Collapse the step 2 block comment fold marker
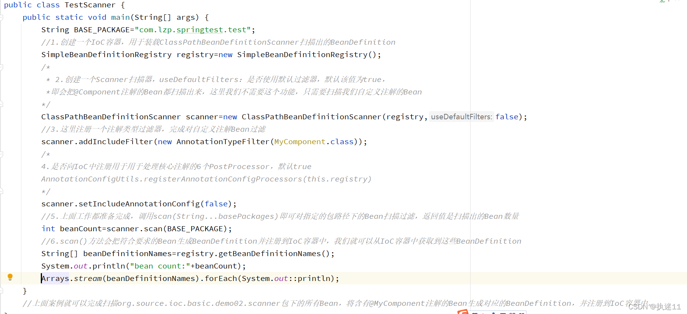 point(2,67)
